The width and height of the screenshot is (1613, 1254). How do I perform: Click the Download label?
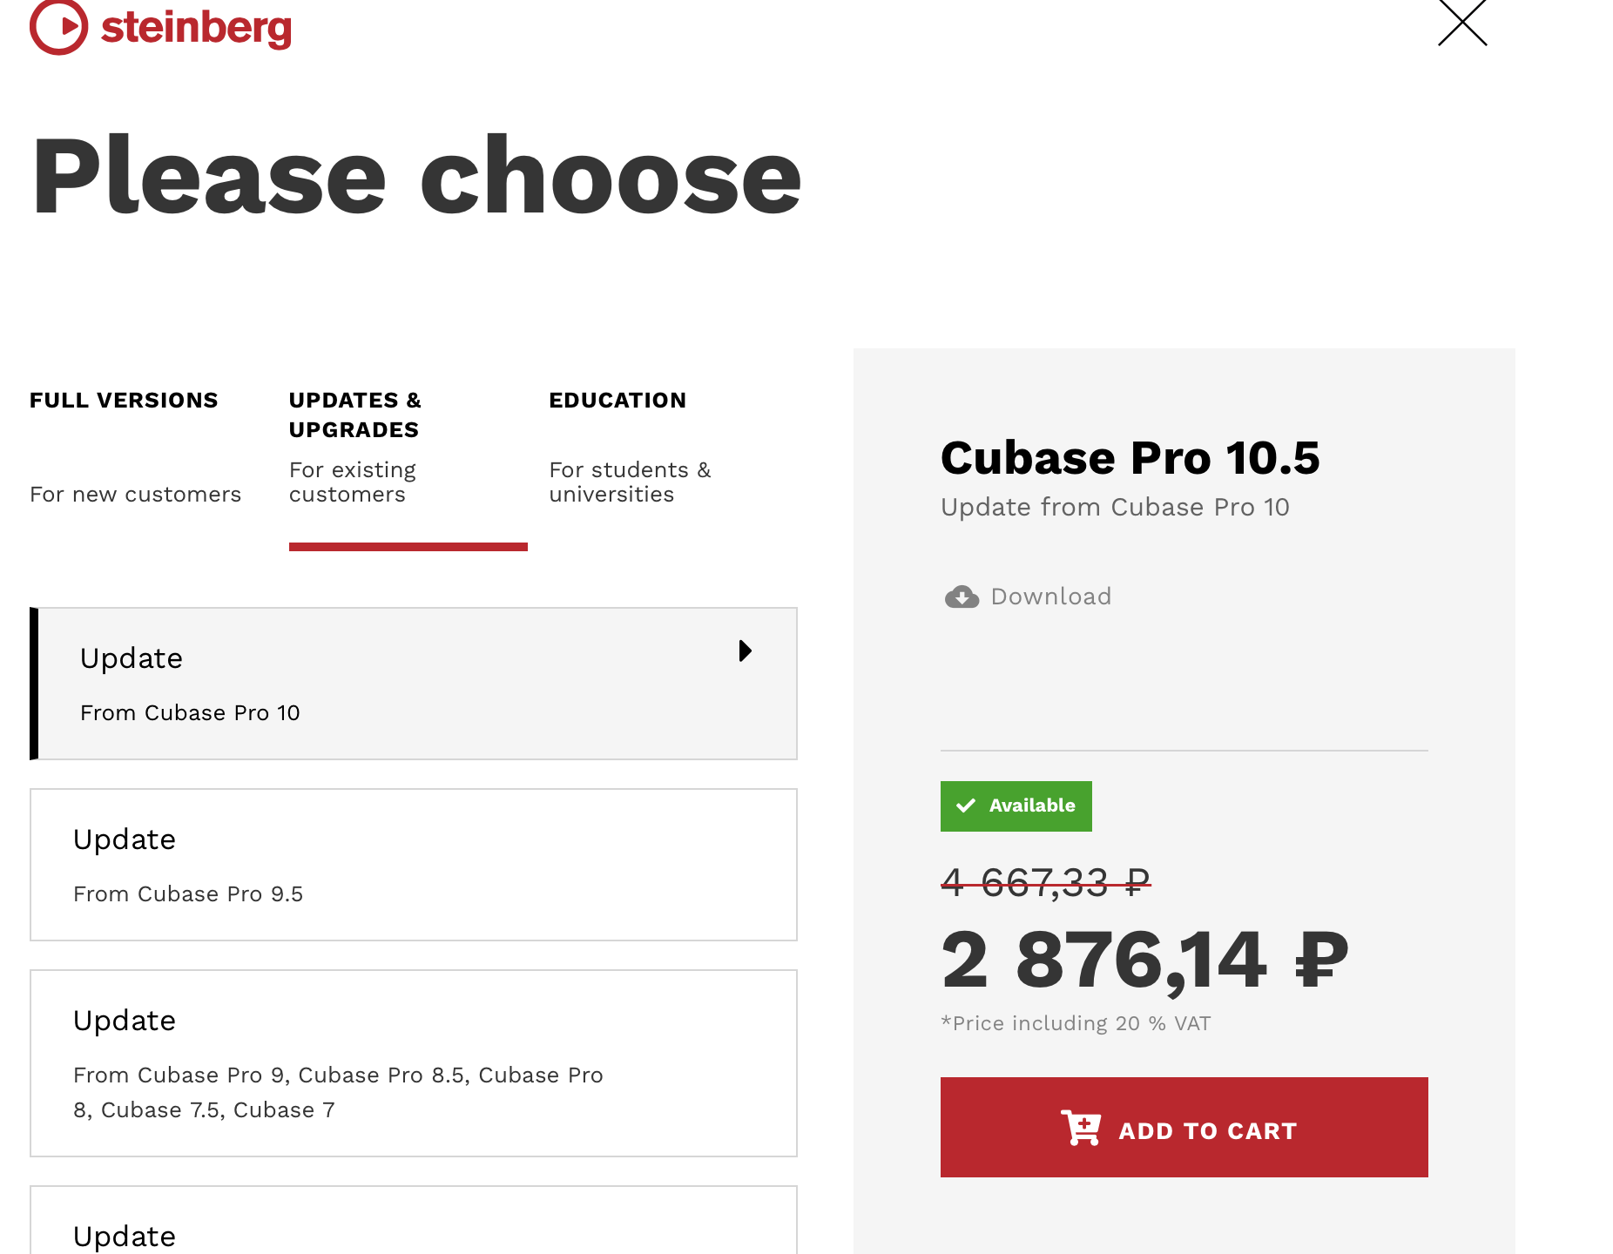pyautogui.click(x=1051, y=597)
